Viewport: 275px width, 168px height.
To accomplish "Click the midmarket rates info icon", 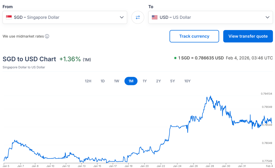I will click(47, 36).
